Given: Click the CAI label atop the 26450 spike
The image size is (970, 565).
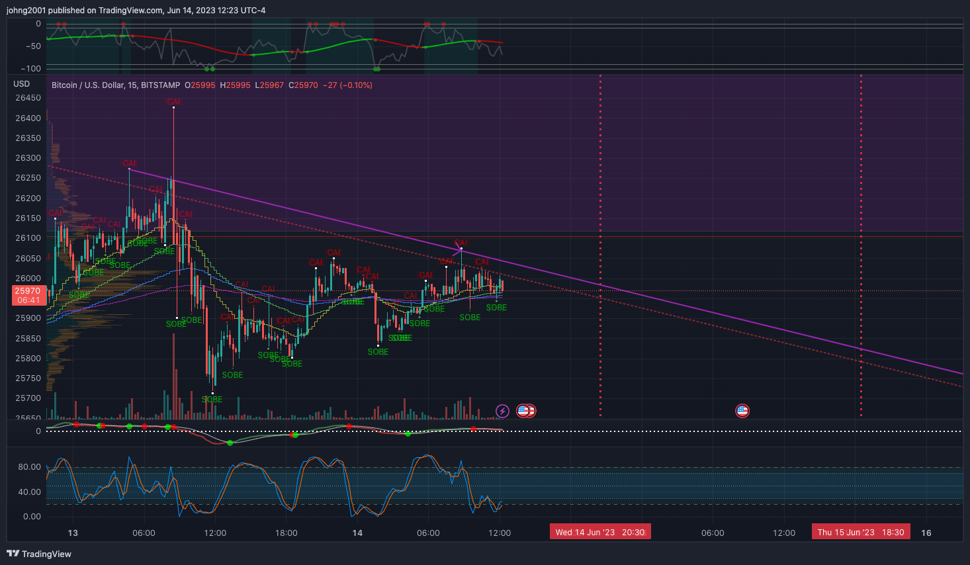Looking at the screenshot, I should [173, 102].
